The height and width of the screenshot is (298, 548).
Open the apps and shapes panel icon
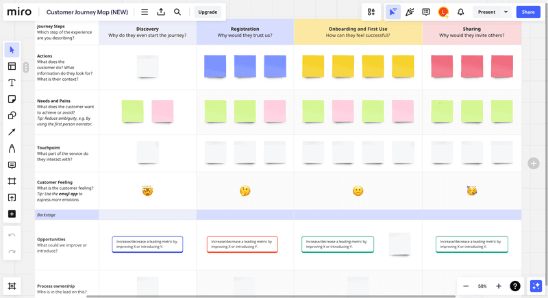point(371,12)
